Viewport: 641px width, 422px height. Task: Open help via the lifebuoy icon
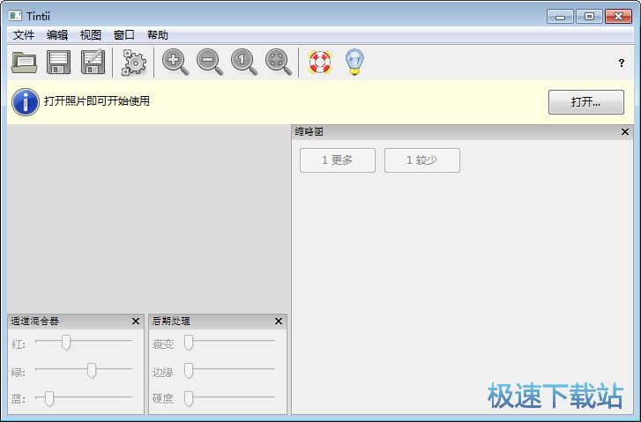point(319,63)
